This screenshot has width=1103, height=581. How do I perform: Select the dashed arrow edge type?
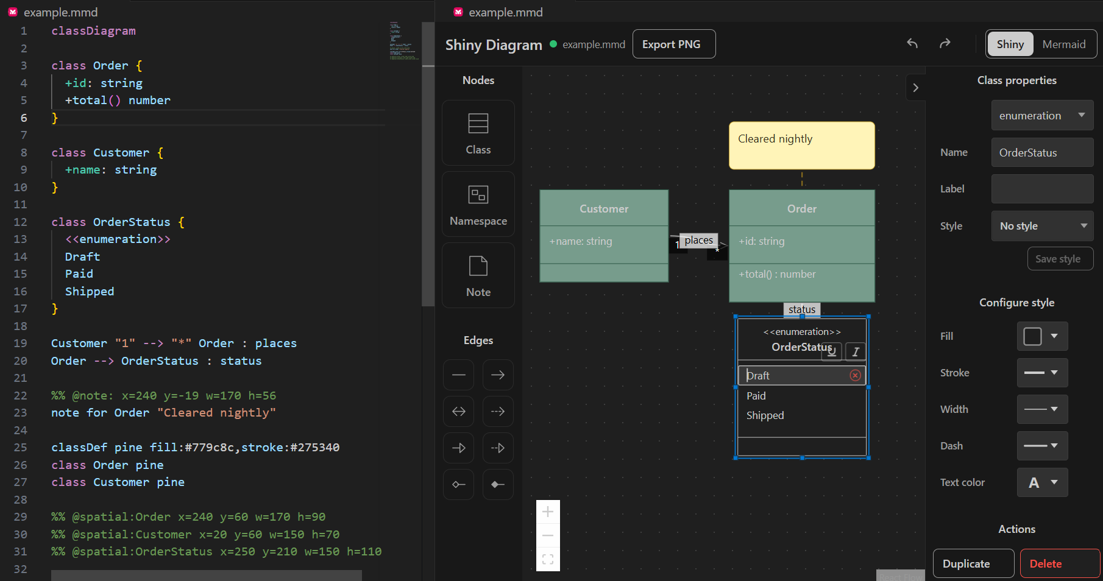point(498,412)
